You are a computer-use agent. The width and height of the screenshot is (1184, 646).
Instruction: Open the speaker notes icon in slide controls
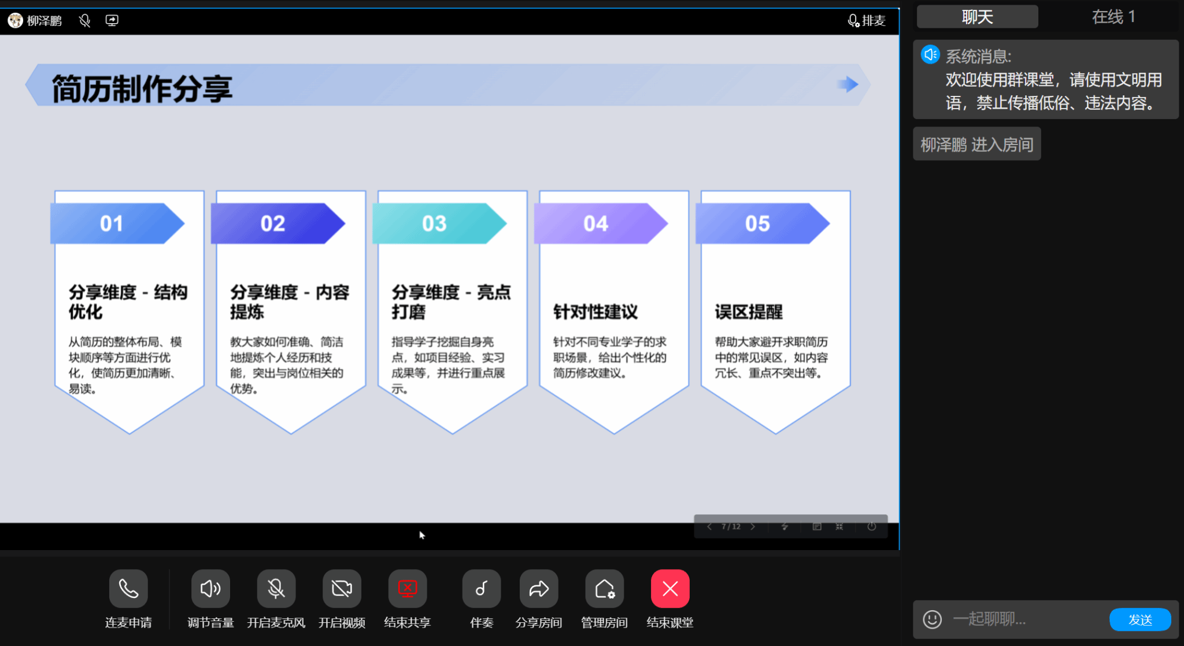coord(817,526)
